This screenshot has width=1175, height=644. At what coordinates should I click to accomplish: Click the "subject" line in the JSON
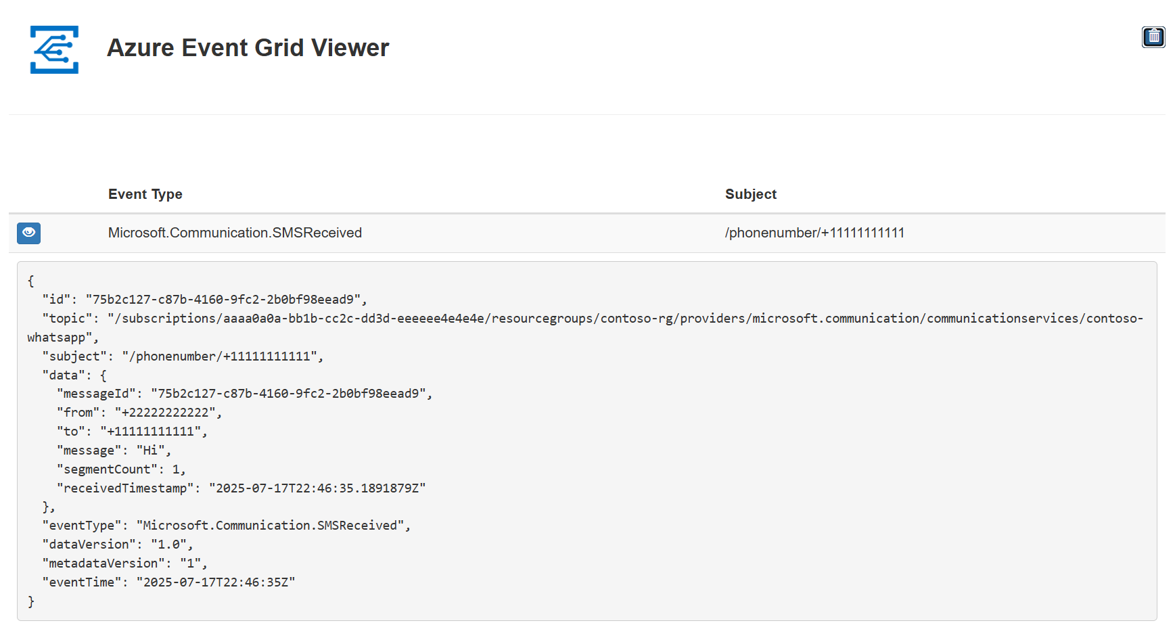coord(183,356)
